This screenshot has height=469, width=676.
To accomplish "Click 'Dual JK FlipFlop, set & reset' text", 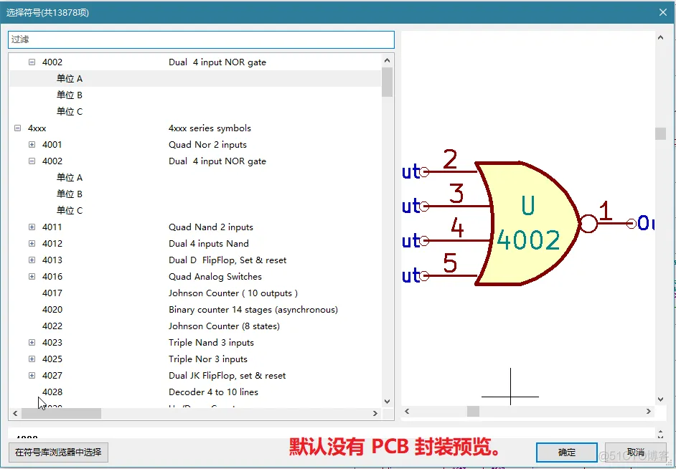I will (227, 376).
